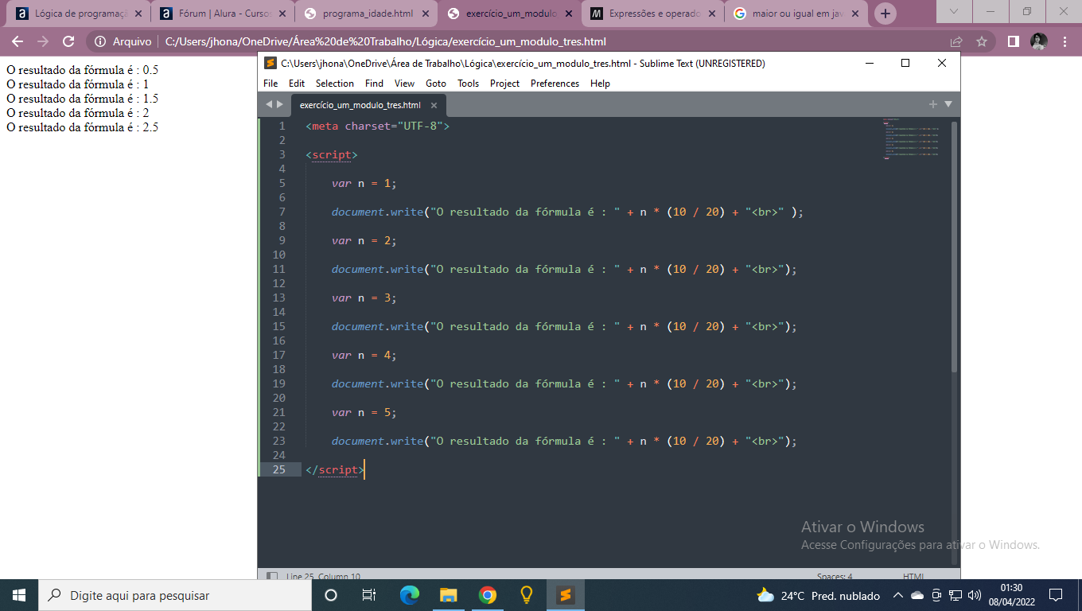Switch to 'Lógica de programação' Chrome tab
1082x611 pixels.
point(77,14)
